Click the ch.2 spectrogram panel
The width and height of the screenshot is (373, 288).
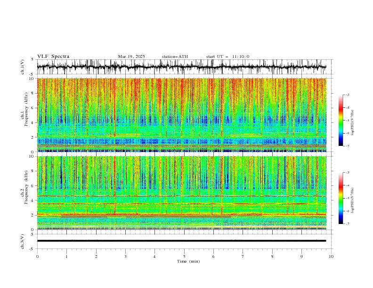[182, 193]
